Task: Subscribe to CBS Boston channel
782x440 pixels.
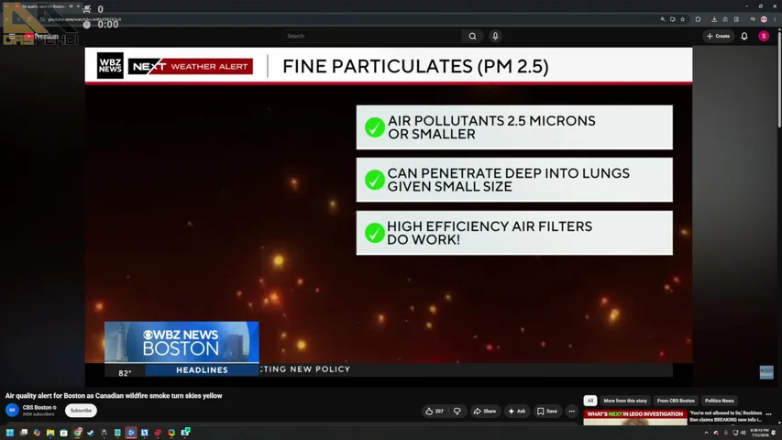Action: 81,411
